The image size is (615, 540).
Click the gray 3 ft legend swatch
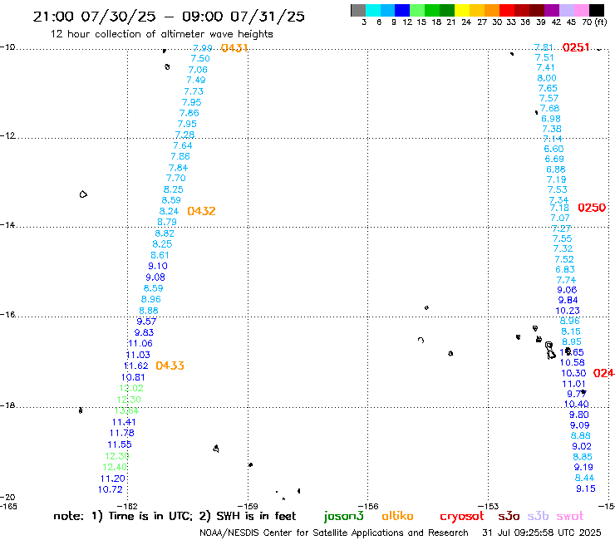click(x=358, y=10)
